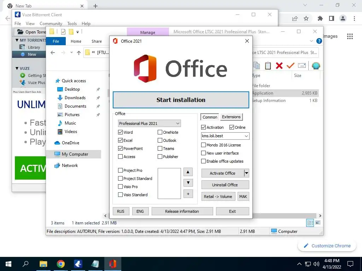This screenshot has width=362, height=271.
Task: Click the Start installation button
Action: pos(181,100)
